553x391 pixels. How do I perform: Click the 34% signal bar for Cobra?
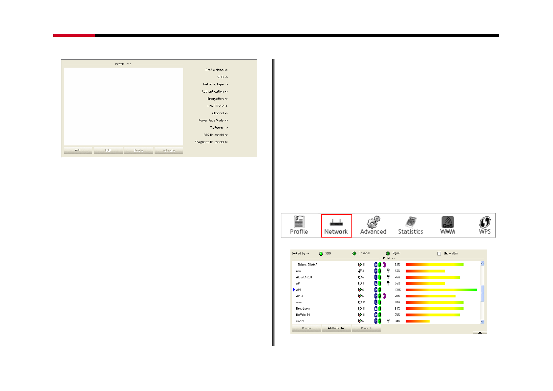pos(417,321)
